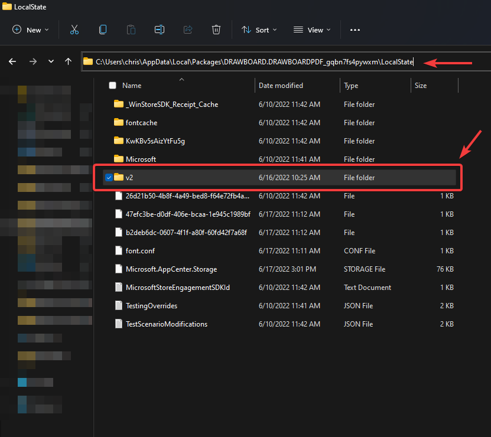Select the MicrosoftStoreEngagementSDKId file name
This screenshot has width=491, height=437.
tap(177, 288)
